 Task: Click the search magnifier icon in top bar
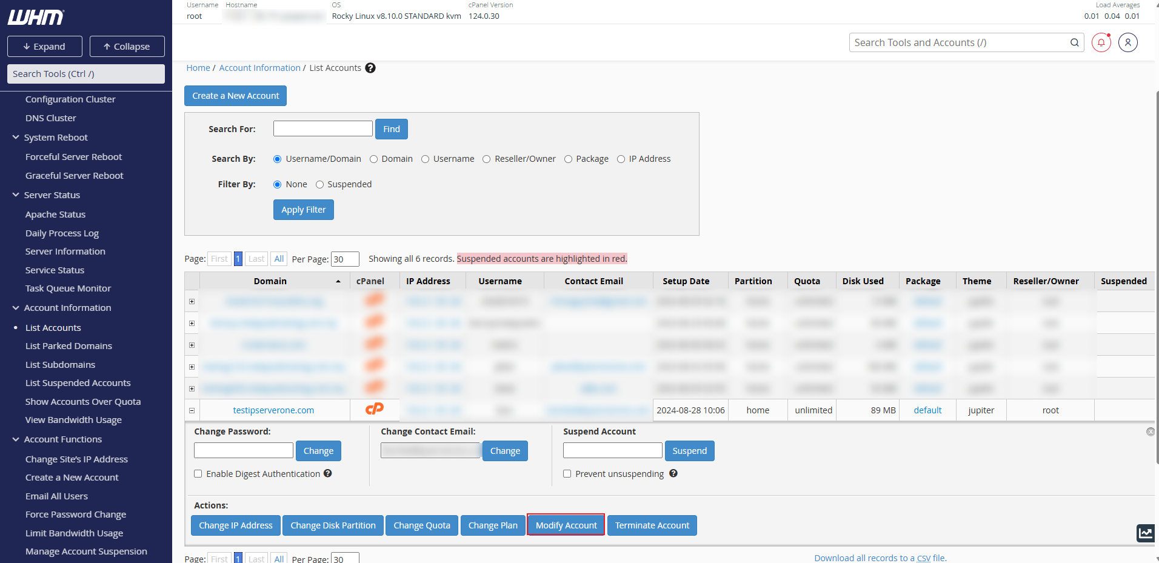1074,42
